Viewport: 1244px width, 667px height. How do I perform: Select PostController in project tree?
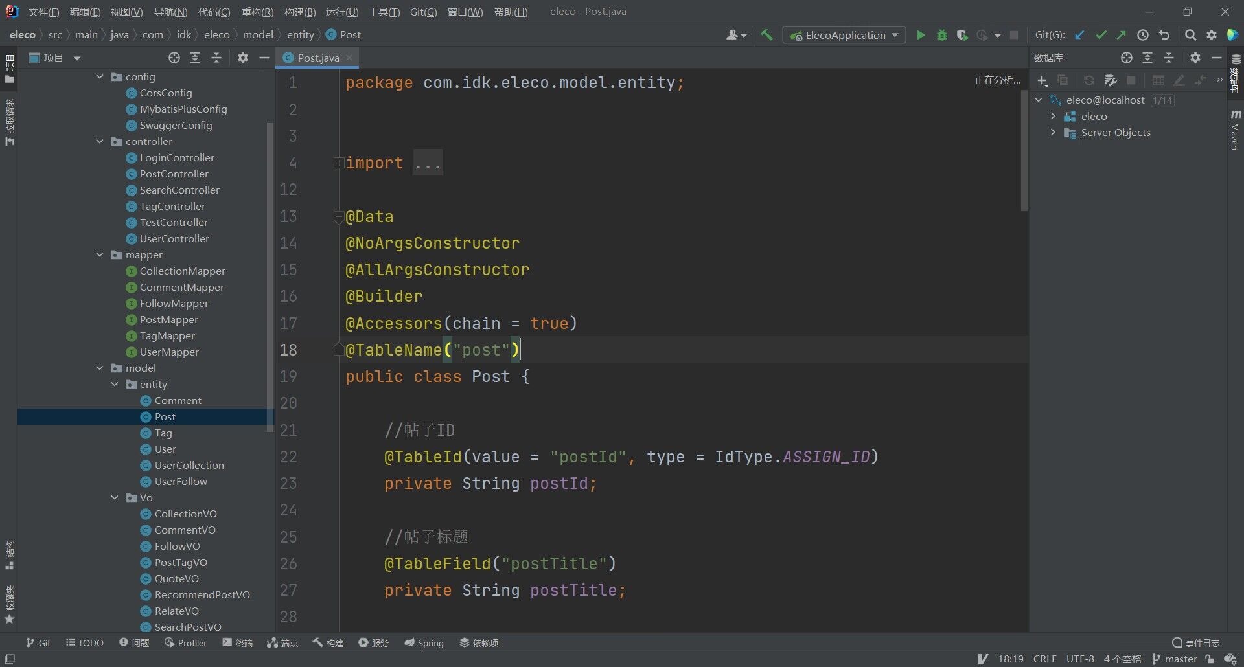pos(174,174)
